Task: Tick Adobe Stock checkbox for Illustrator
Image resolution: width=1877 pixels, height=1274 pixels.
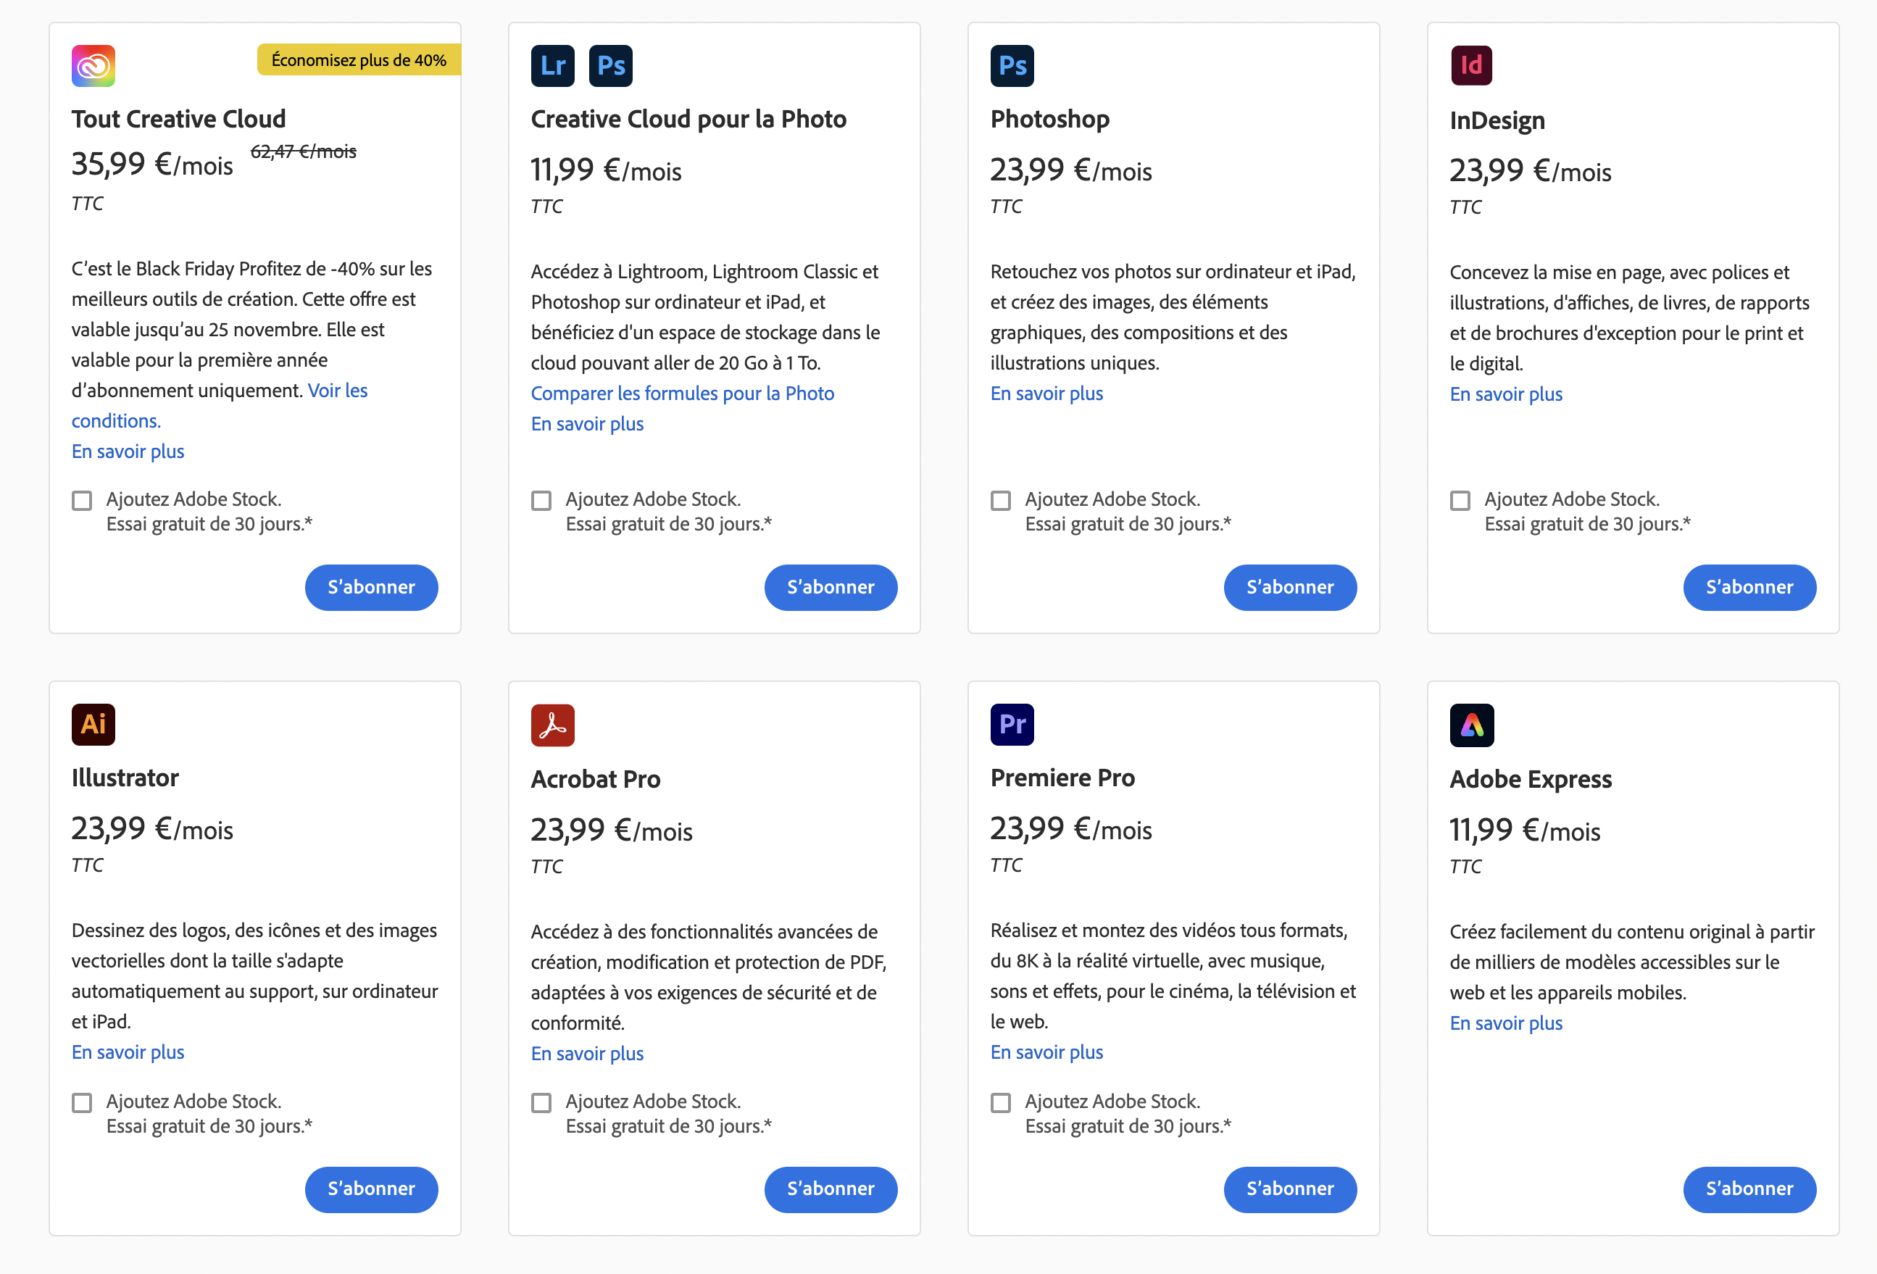Action: 82,1102
